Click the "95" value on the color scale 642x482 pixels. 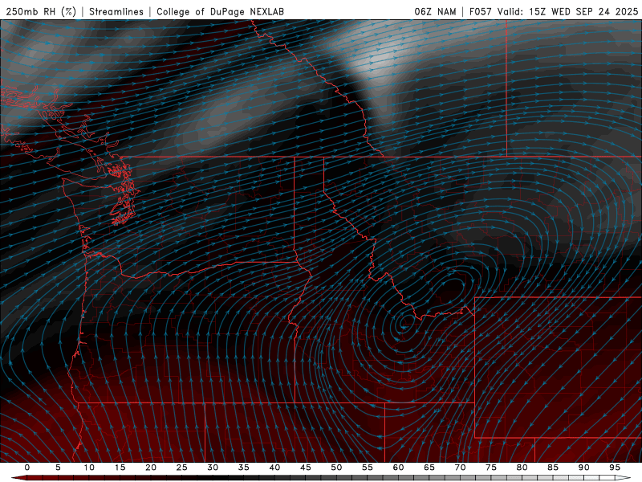615,468
